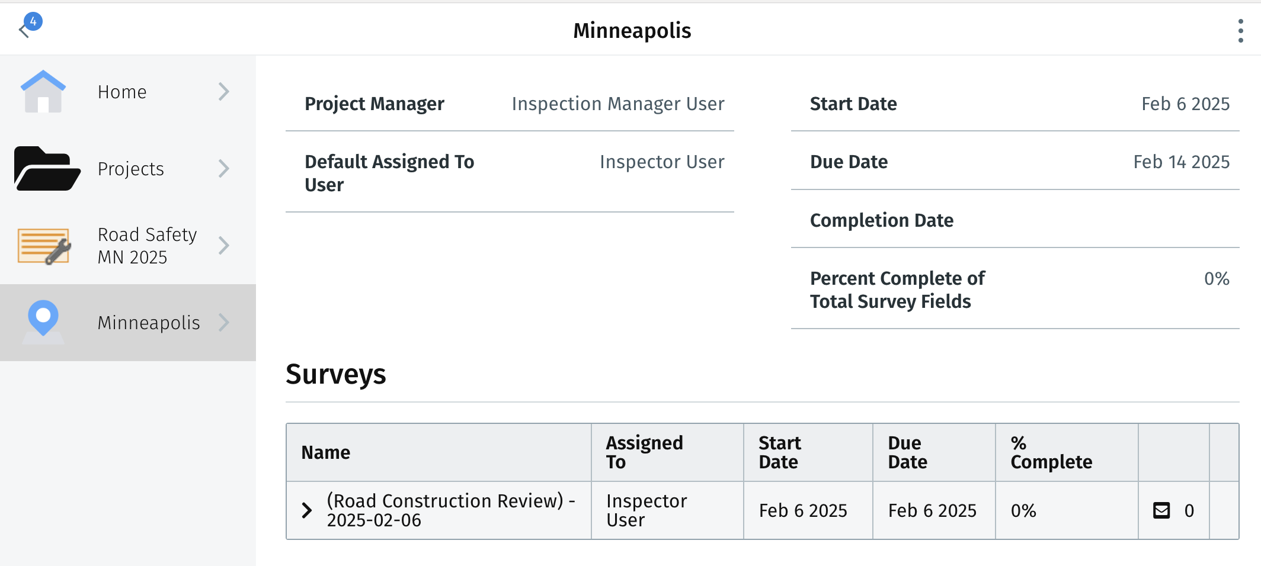Click the Minneapolis map pin icon
The image size is (1261, 566).
(43, 321)
